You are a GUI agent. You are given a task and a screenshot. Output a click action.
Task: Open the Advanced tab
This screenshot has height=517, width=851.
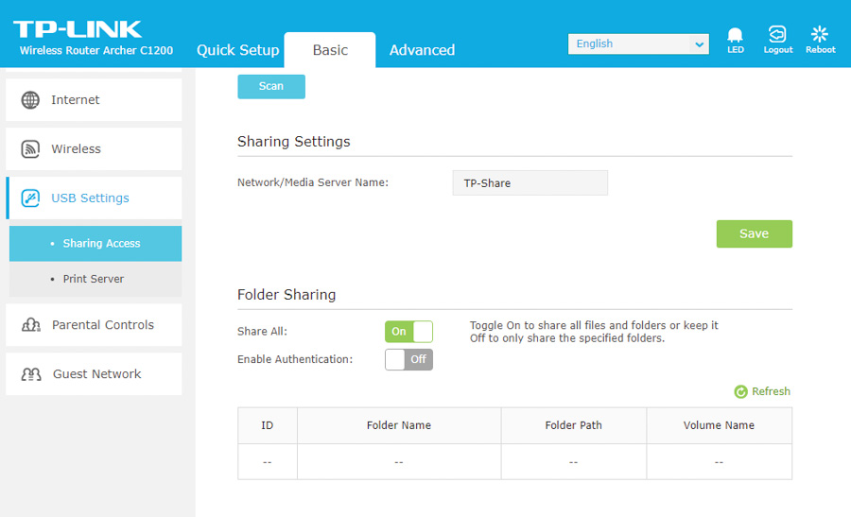[423, 50]
